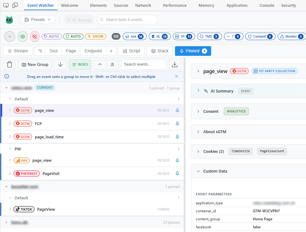Viewport: 306px width, 232px height.
Task: Select the TikTok PageView event row
Action: (92, 209)
